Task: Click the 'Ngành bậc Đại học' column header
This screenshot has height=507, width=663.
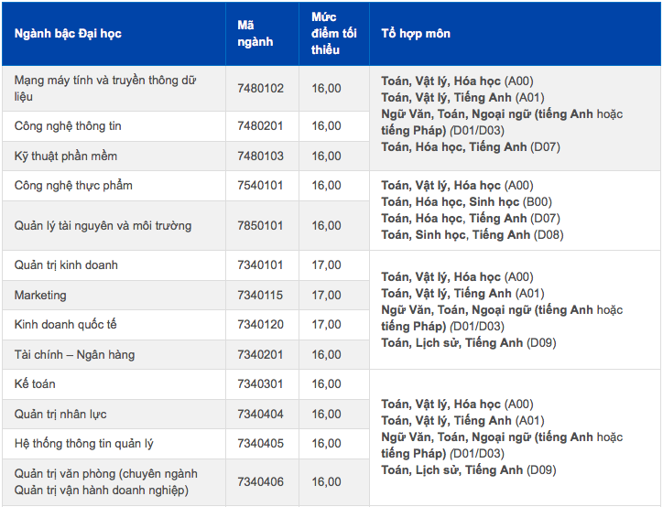Action: [x=68, y=34]
